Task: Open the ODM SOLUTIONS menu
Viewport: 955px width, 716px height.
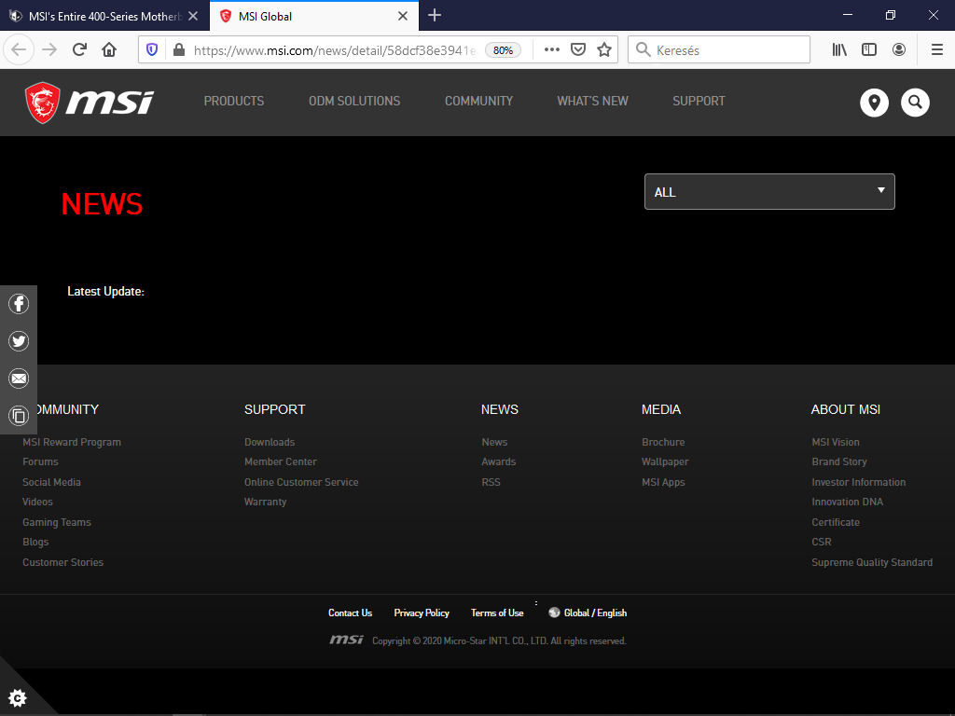Action: 354,101
